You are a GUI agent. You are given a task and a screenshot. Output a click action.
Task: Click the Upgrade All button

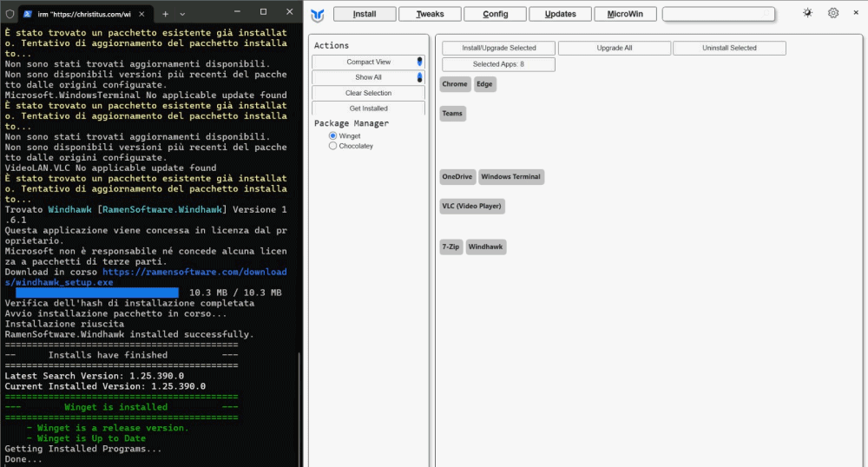(615, 48)
